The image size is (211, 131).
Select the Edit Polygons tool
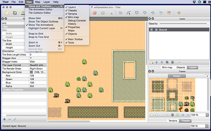coord(128,13)
